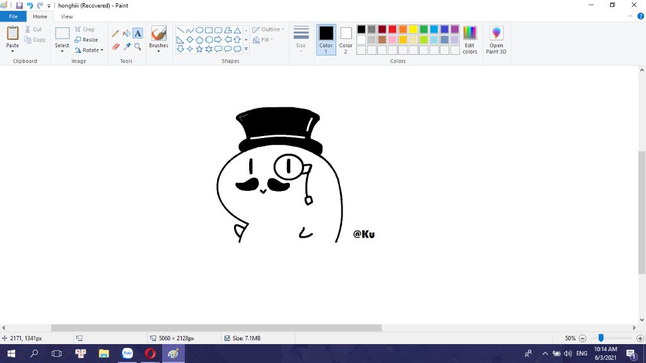
Task: Choose the Rectangle shape
Action: (x=208, y=30)
